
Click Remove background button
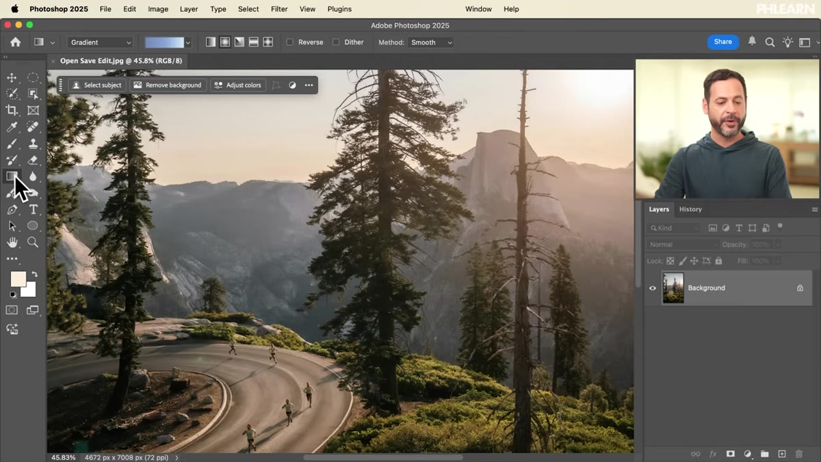168,85
